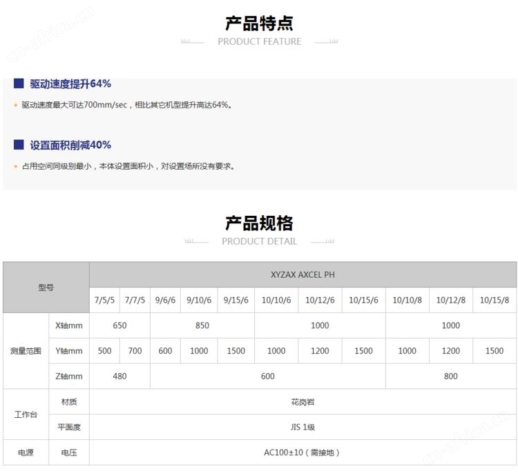
Task: Click the JIS 1级 flatness value
Action: click(x=303, y=427)
